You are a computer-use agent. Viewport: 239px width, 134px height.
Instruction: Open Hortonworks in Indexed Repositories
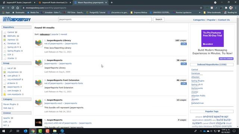(x=197, y=88)
